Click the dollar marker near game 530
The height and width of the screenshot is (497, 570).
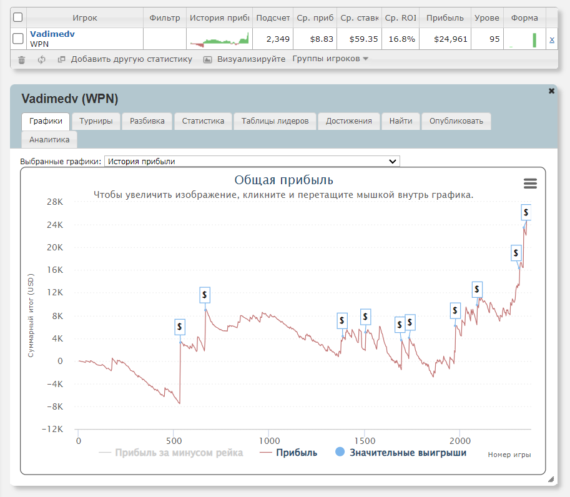[180, 327]
